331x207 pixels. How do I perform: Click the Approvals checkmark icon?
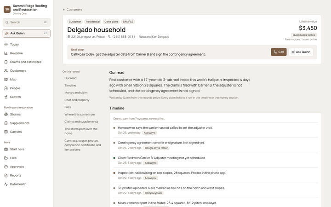coord(6,167)
